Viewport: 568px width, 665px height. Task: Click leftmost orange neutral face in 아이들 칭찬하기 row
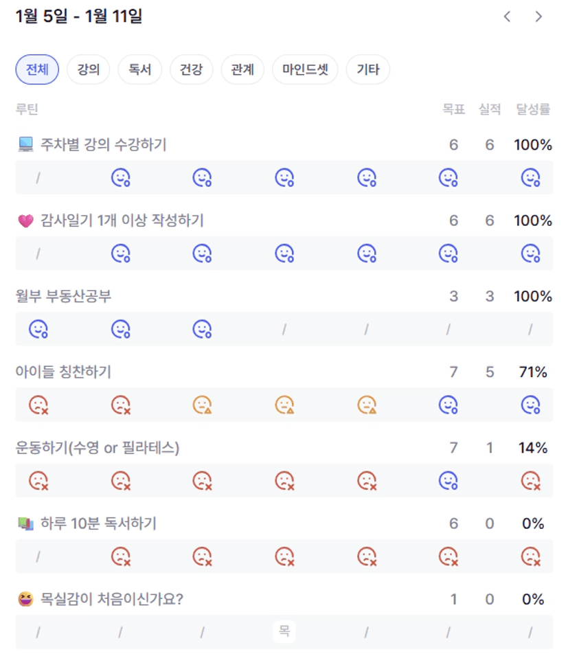click(x=202, y=405)
